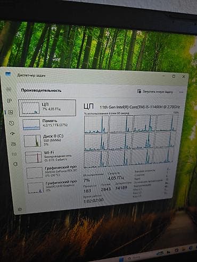Screen dimensions: 197x262
Task: Click the usage graph caption above cores
Action: click(106, 113)
